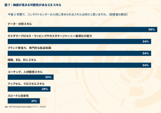This screenshot has height=113, width=161.
Task: Click the speed and efficiency 21% bar
Action: (x=24, y=101)
